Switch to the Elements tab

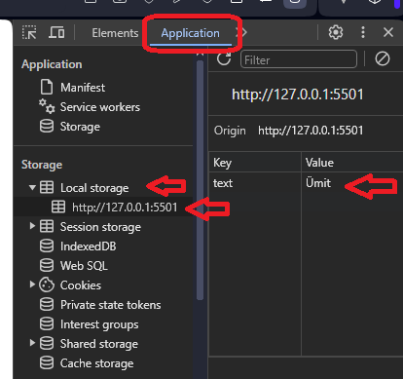click(x=115, y=33)
